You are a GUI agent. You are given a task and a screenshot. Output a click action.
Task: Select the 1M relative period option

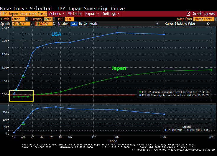point(86,24)
